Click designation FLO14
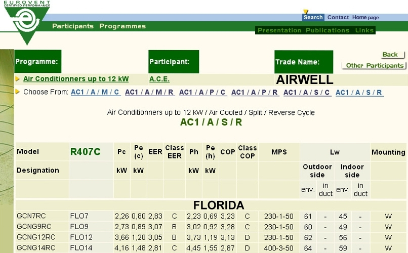 click(81, 248)
